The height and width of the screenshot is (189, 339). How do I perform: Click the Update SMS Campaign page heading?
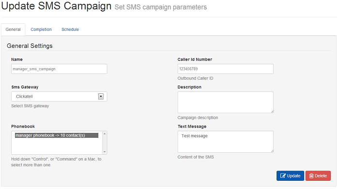click(x=56, y=6)
